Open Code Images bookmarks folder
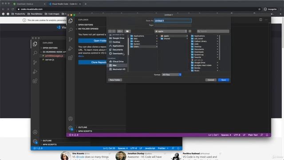 52,14
